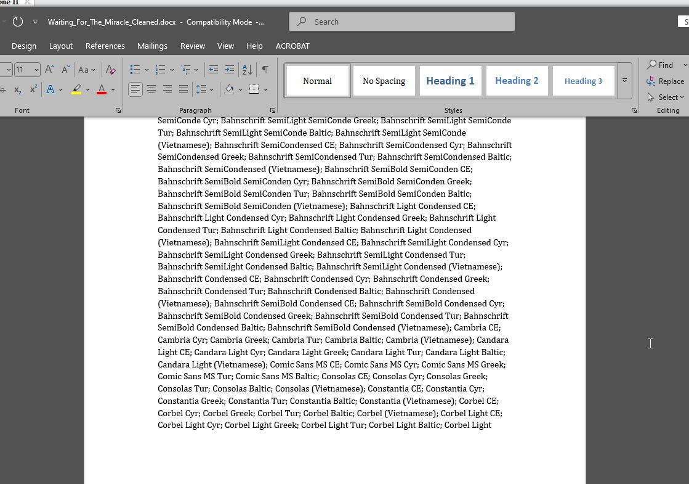Click the Sort (A-Z) icon

point(248,70)
